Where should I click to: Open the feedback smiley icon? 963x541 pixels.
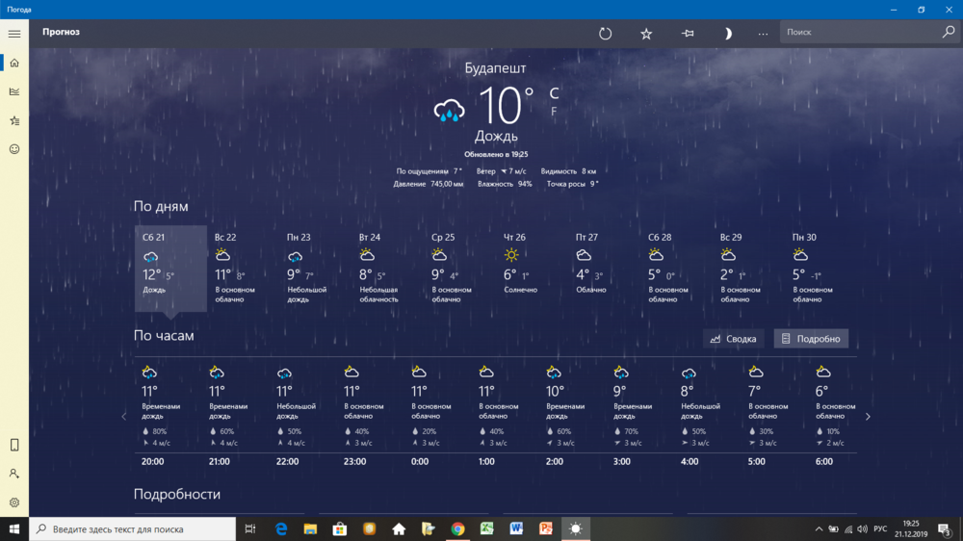click(14, 149)
